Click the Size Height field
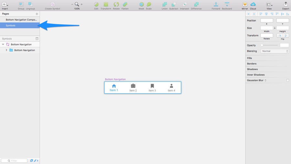Screen dimensions: 291x164 [x=283, y=28]
